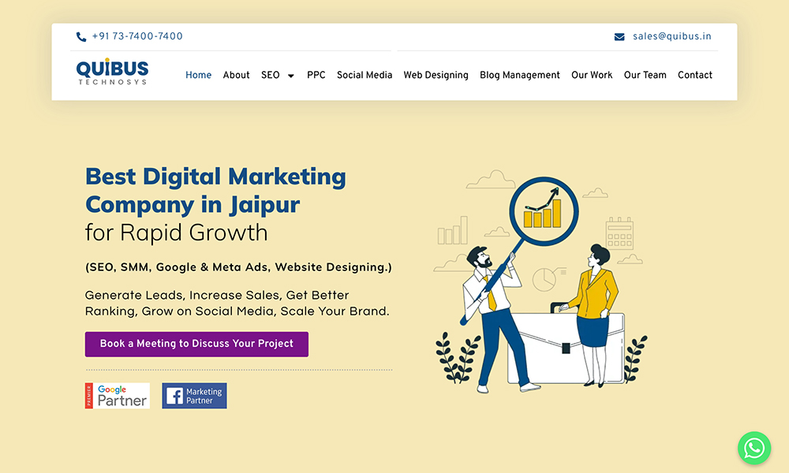Expand the SEO dropdown arrow
The image size is (789, 473).
(x=290, y=76)
